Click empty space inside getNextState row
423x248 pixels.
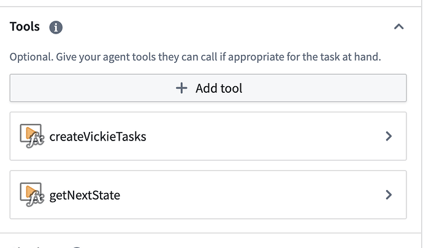click(251, 195)
